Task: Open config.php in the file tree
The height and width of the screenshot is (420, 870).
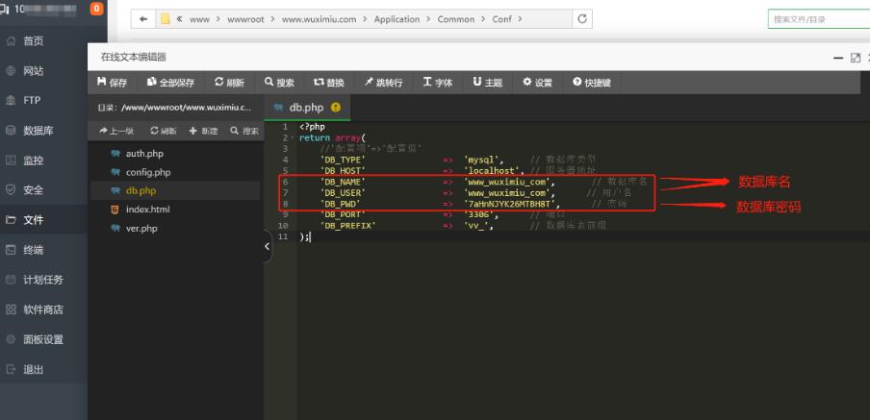Action: 147,172
